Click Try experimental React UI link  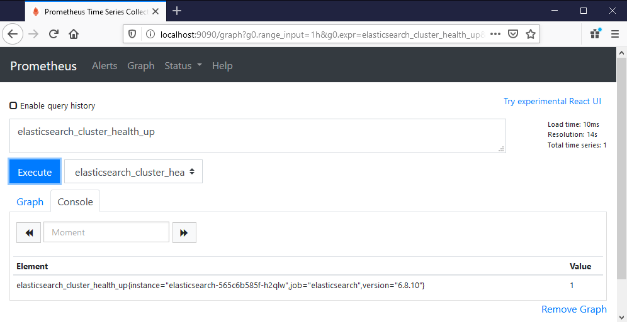[552, 101]
